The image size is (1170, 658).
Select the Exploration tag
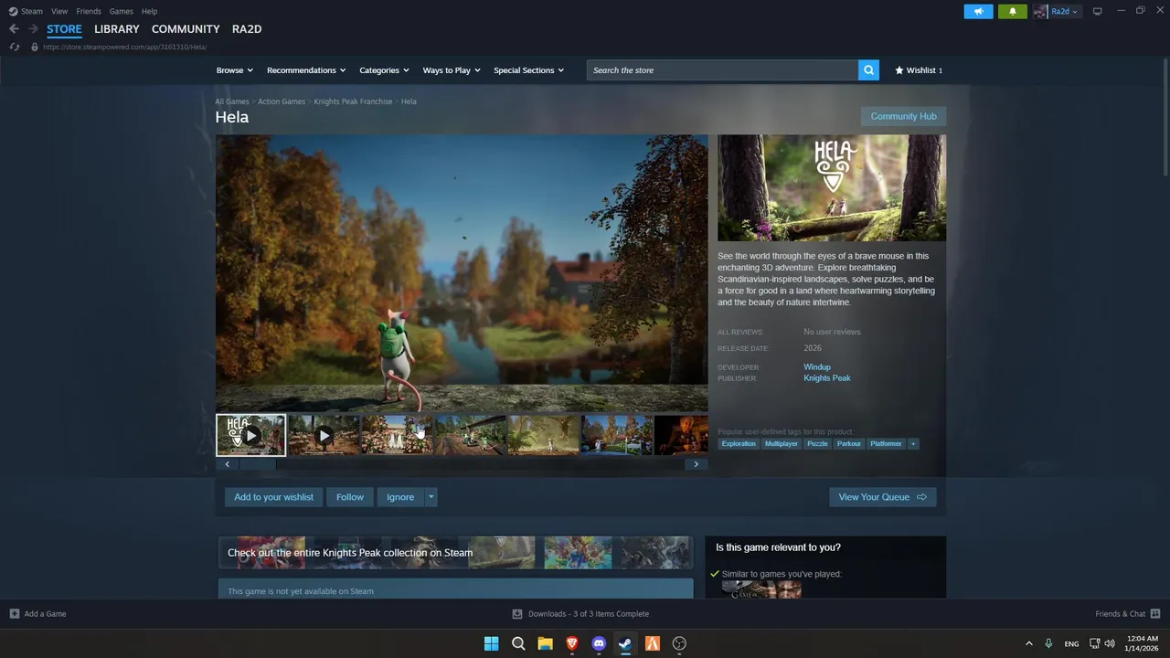click(739, 443)
